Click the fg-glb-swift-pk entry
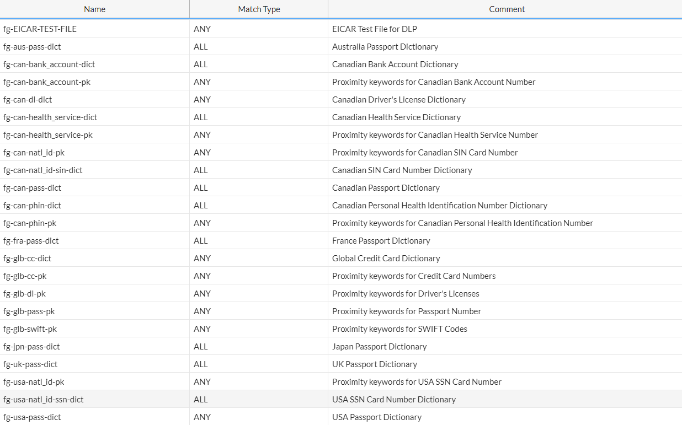This screenshot has height=425, width=682. point(28,329)
